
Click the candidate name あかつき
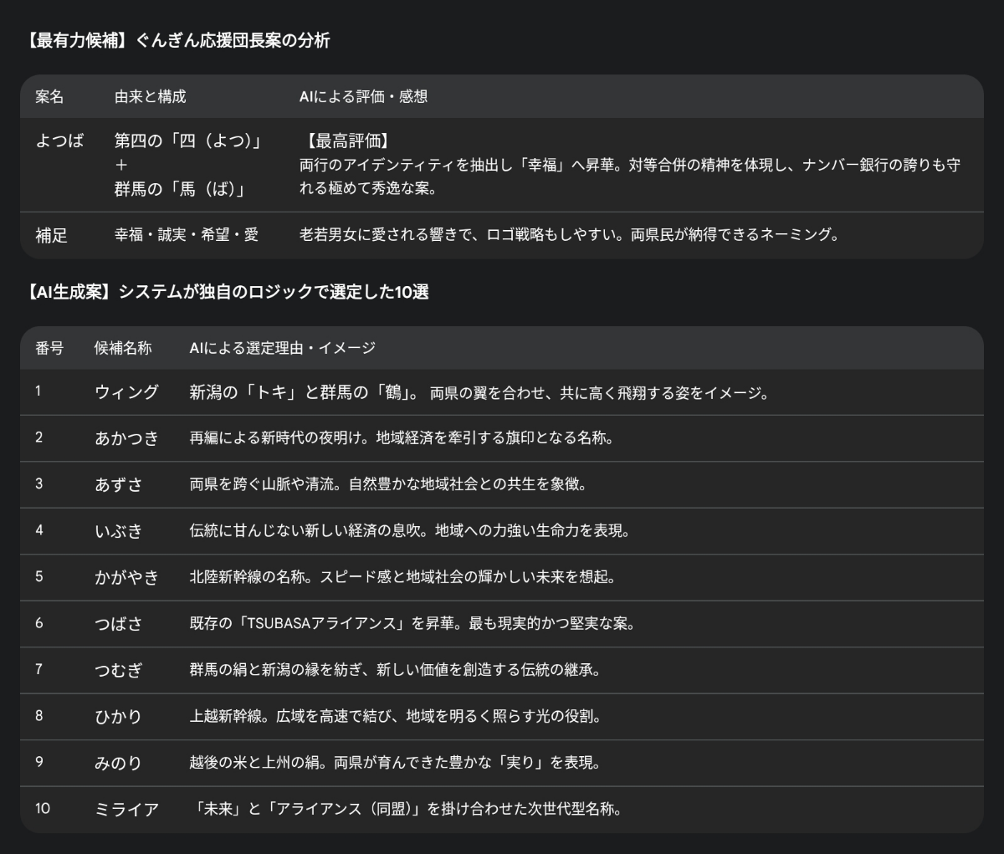pos(125,438)
